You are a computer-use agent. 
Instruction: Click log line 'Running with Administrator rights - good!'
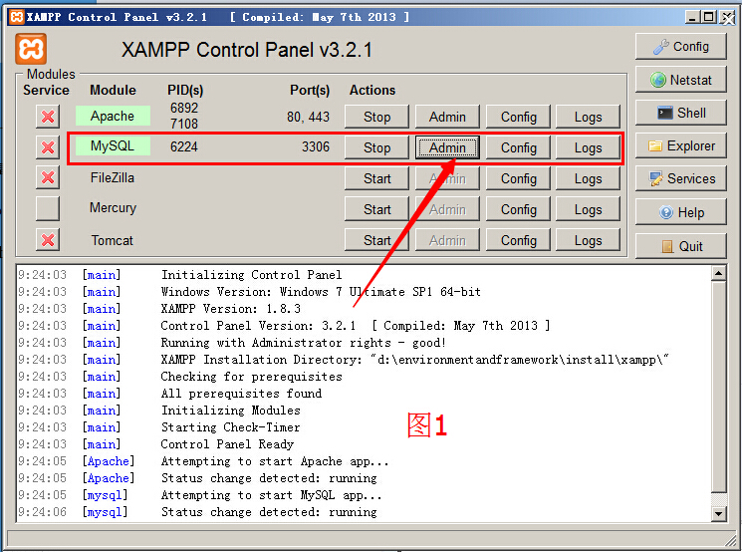point(304,343)
